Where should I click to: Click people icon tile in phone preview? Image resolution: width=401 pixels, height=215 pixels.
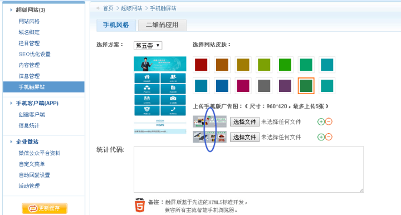click(x=173, y=78)
